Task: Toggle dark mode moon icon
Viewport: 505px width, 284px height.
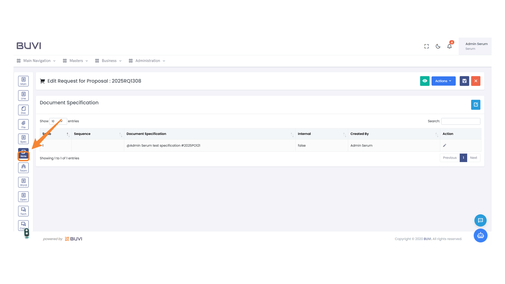Action: click(x=438, y=46)
